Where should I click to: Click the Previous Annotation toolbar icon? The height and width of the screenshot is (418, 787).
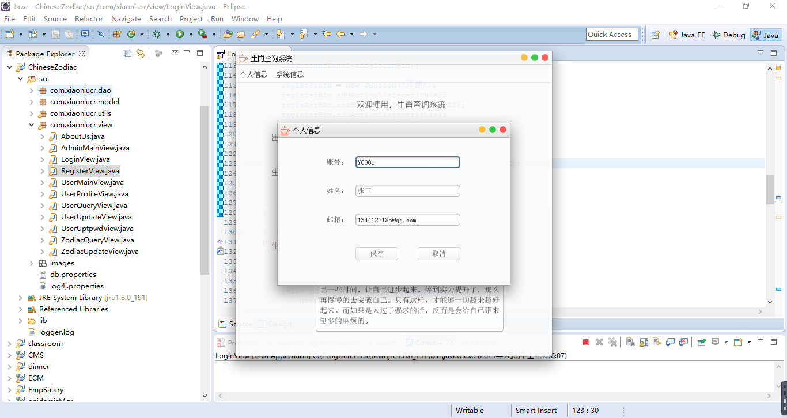[x=303, y=35]
